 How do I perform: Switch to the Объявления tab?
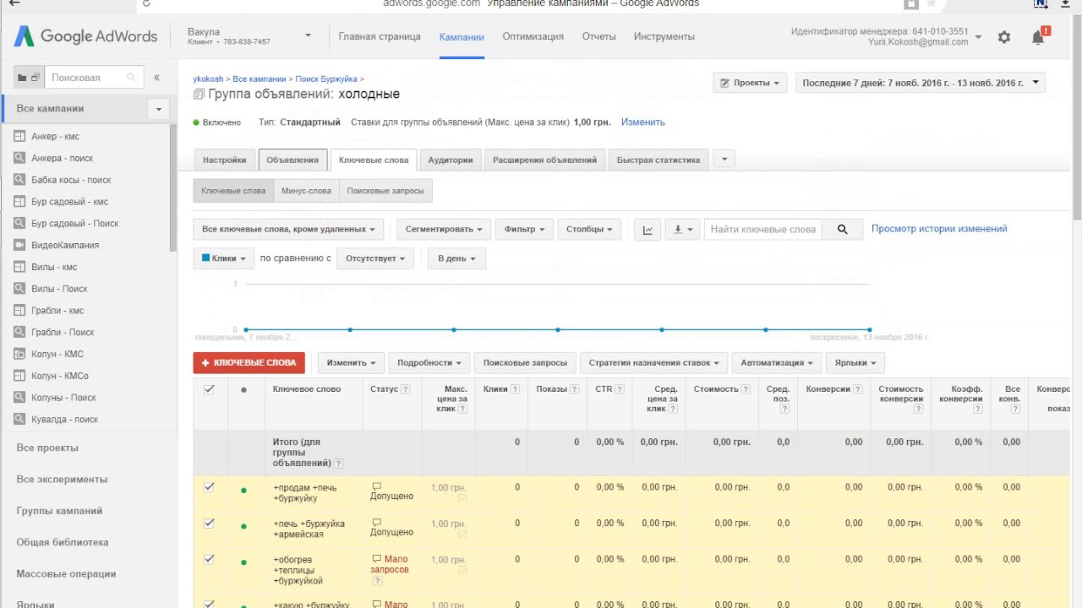coord(292,160)
